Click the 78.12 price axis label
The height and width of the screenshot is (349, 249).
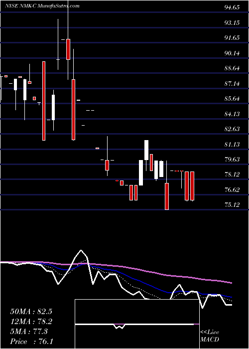click(232, 174)
